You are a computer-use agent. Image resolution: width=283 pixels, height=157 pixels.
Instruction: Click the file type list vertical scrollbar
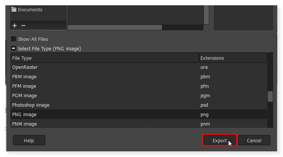pos(270,96)
